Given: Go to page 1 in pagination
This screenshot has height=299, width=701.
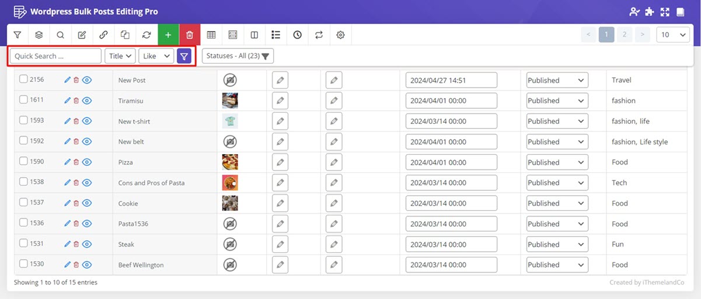Looking at the screenshot, I should [606, 35].
